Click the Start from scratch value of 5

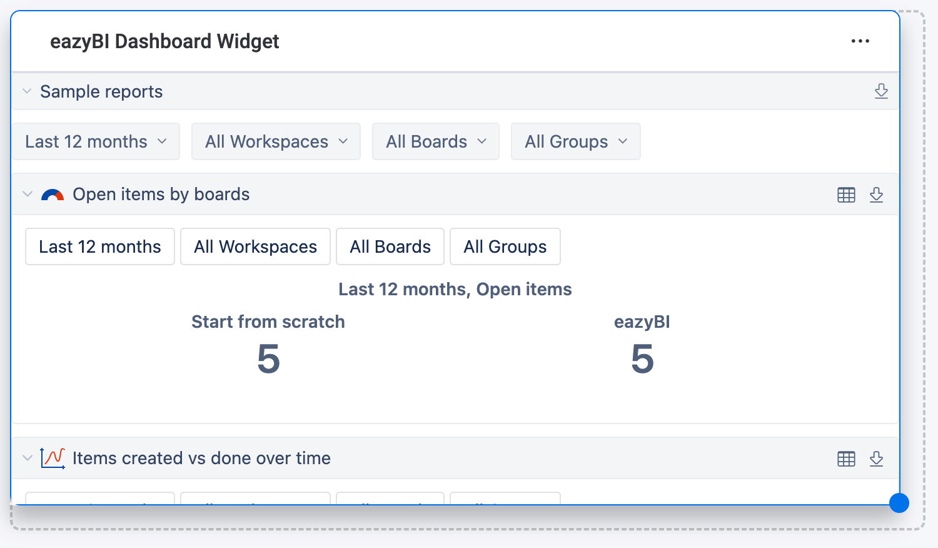(268, 358)
